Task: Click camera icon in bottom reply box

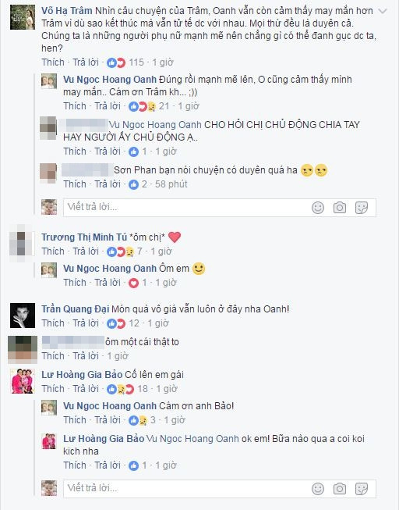Action: [x=340, y=489]
